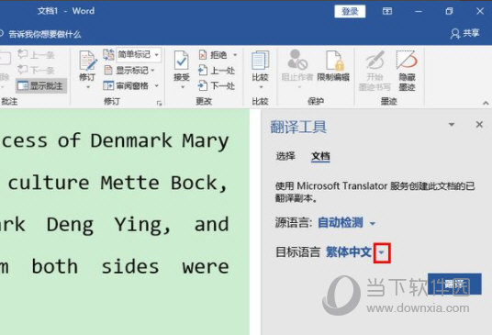The width and height of the screenshot is (492, 335).
Task: Click the word "sides" in the document
Action: [x=130, y=266]
